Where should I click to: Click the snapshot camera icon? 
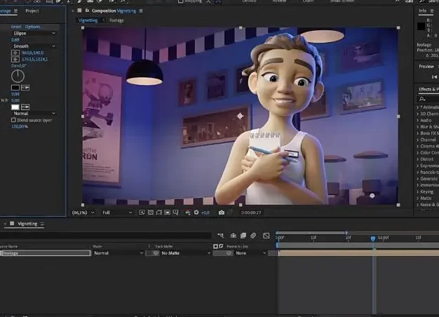222,212
